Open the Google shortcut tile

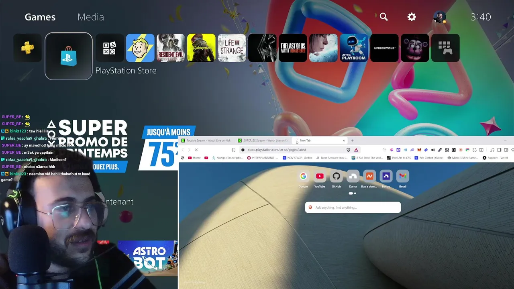(x=303, y=179)
